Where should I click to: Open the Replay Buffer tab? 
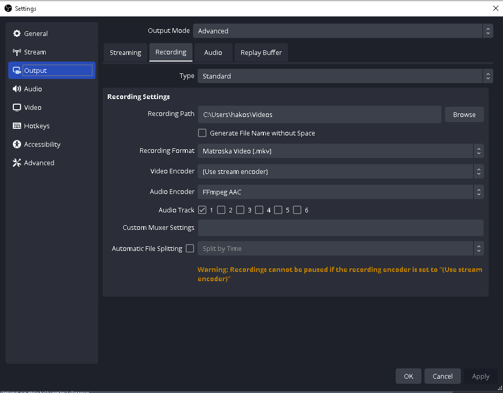[261, 53]
